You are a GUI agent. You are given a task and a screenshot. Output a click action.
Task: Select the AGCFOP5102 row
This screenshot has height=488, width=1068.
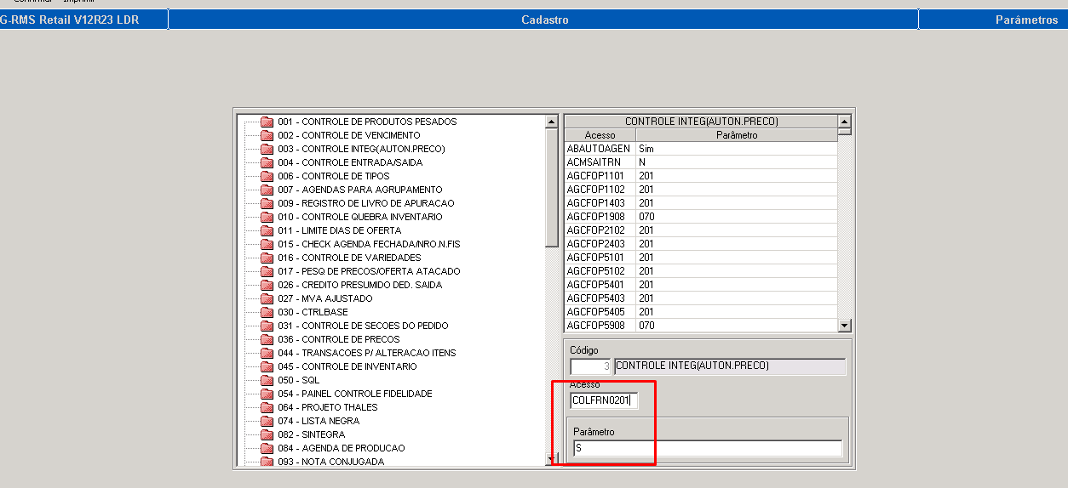click(700, 271)
